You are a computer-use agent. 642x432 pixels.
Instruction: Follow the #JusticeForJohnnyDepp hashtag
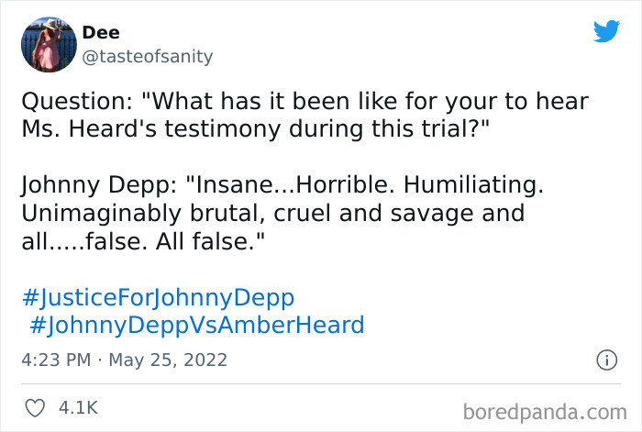click(159, 298)
